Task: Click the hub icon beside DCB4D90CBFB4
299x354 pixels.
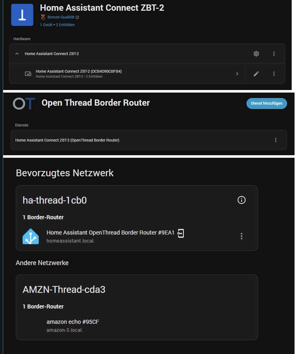Action: [28, 73]
